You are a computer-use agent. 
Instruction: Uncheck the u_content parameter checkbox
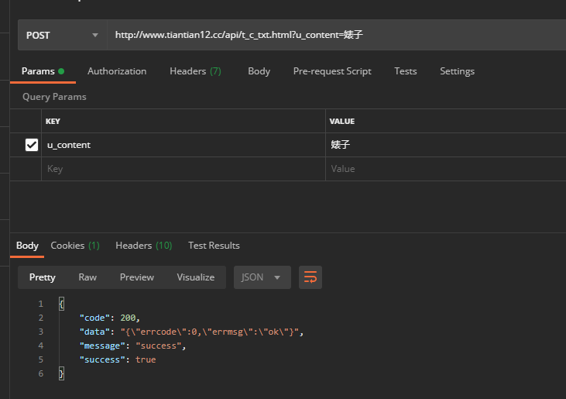click(32, 145)
